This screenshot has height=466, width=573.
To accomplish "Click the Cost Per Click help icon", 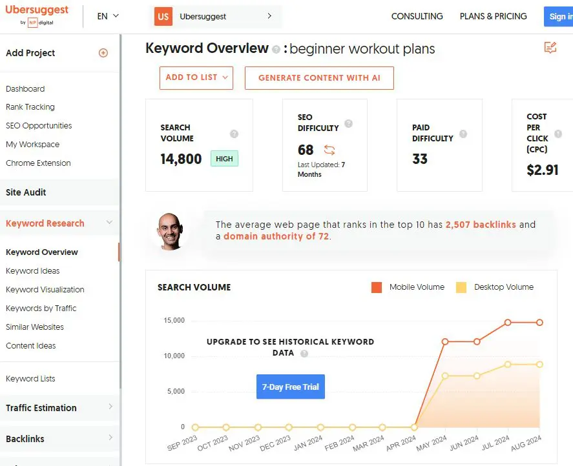I will click(558, 134).
